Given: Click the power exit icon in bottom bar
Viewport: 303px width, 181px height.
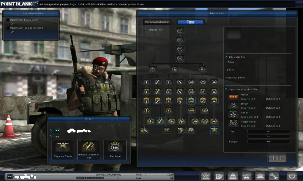Looking at the screenshot, I should [x=292, y=176].
